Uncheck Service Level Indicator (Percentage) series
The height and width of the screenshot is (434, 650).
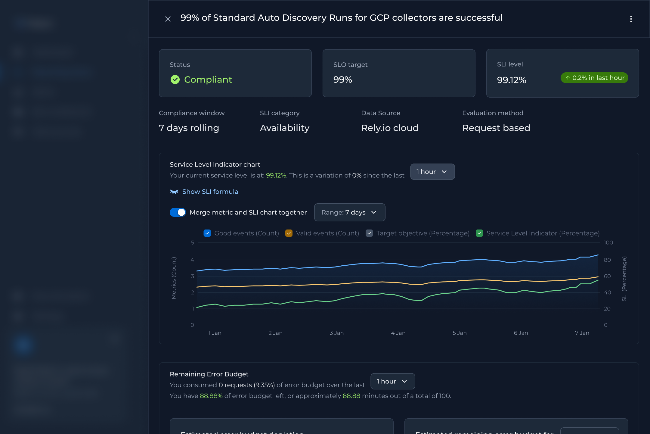[x=479, y=233]
